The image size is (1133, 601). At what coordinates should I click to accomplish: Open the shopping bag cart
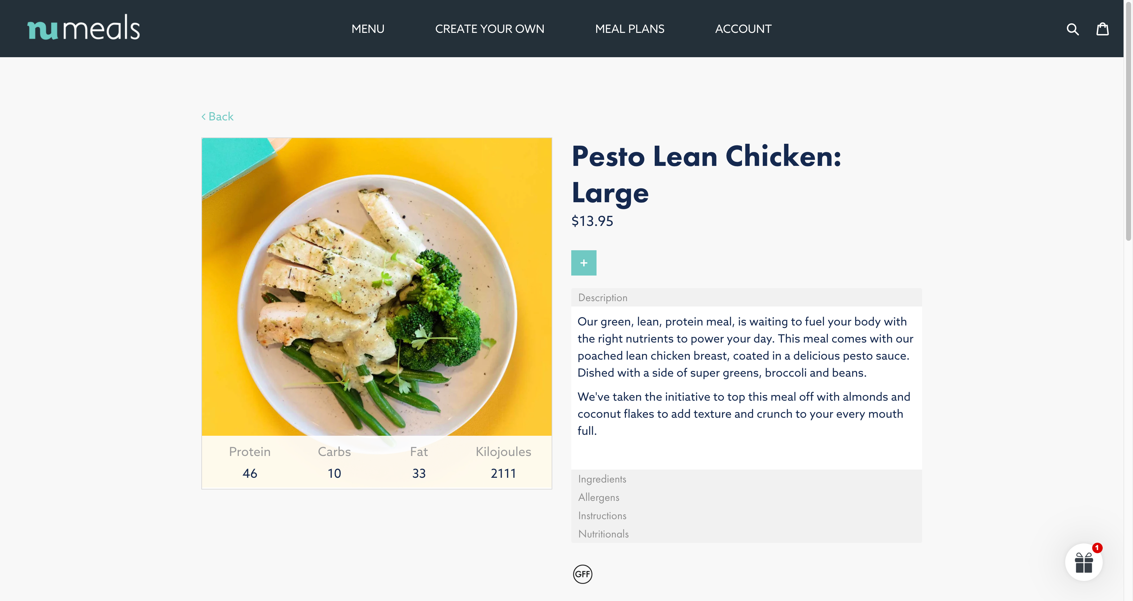1102,29
